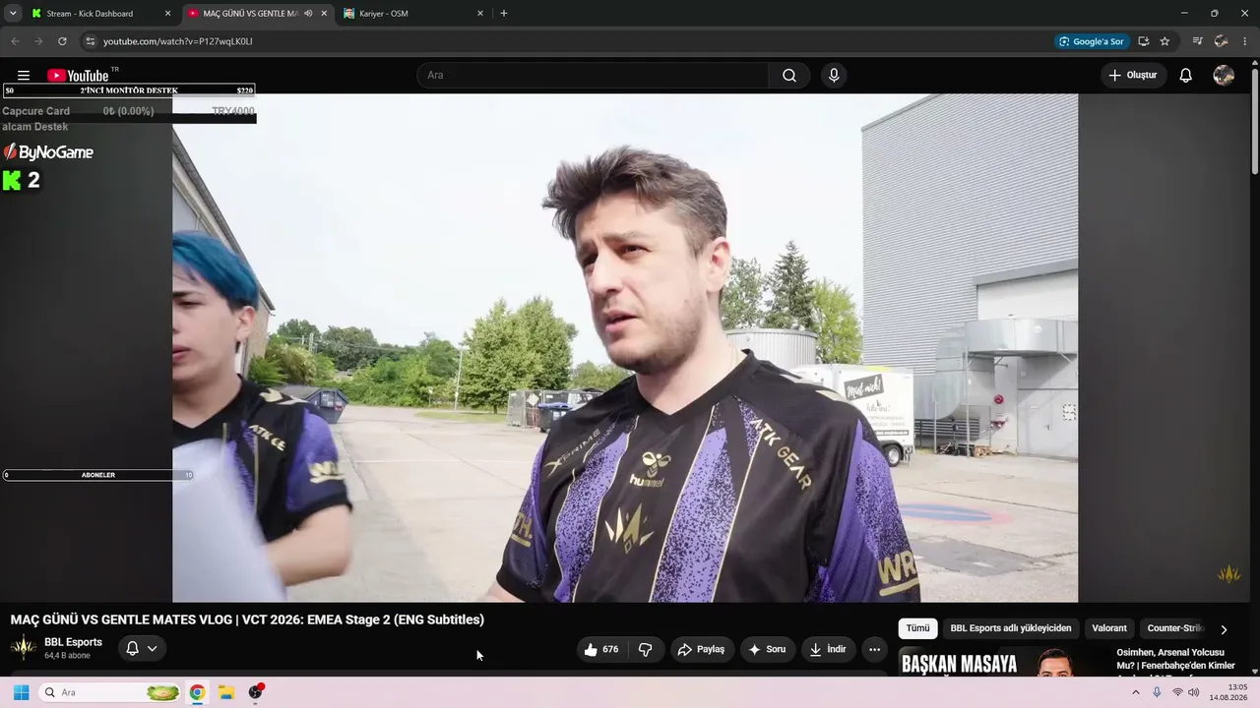This screenshot has width=1260, height=708.
Task: Show hidden system tray icons
Action: (1135, 692)
